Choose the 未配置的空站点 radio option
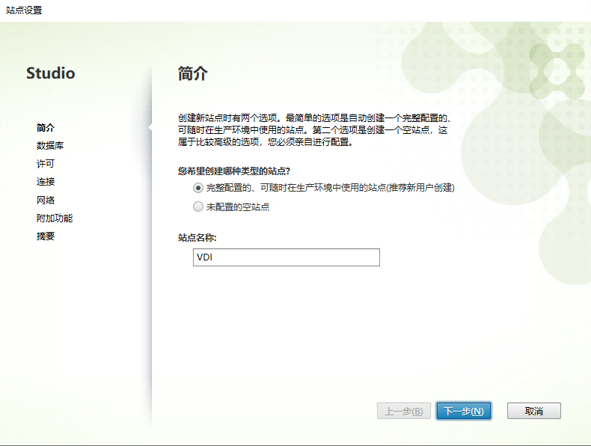The image size is (591, 446). [x=198, y=207]
